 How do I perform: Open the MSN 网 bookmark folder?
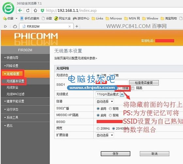tap(132, 18)
